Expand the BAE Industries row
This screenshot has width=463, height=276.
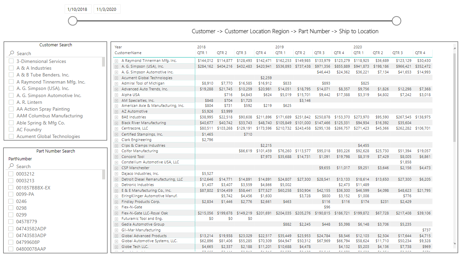(116, 117)
